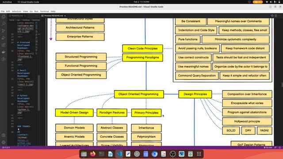Screen dimensions: 283x159
Task: Open LibreOffice Writer from the dock
Action: pyautogui.click(x=110, y=154)
